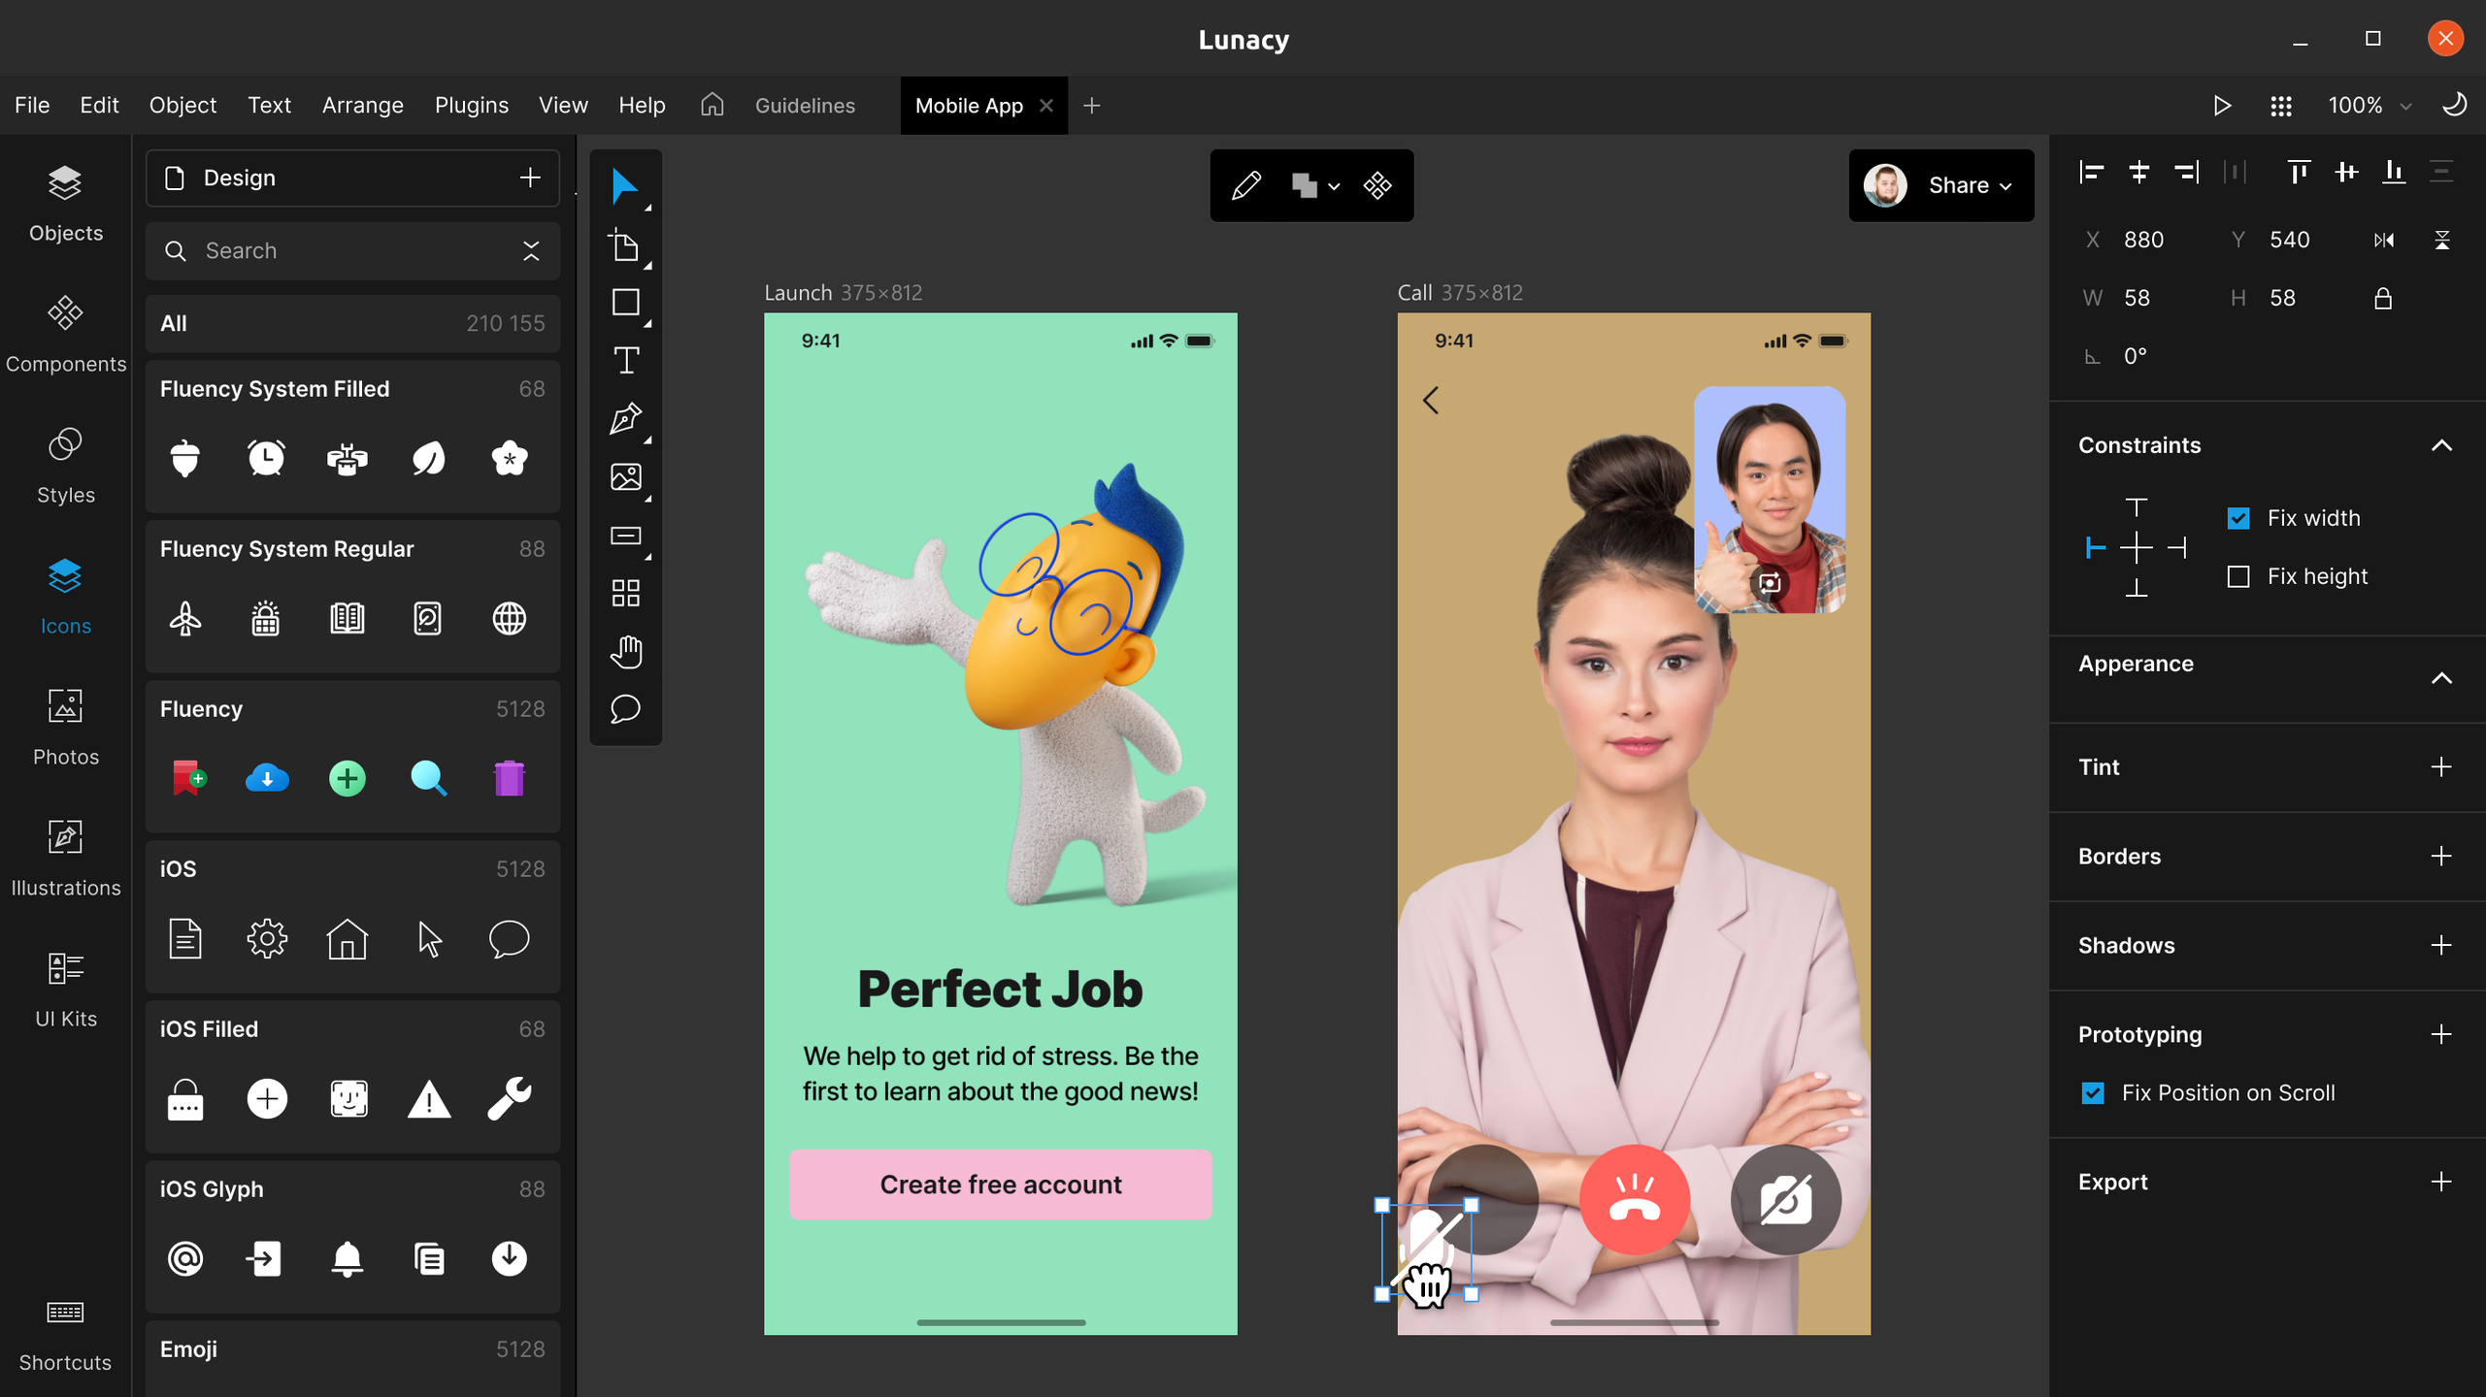Open the Arrange menu

[x=362, y=106]
